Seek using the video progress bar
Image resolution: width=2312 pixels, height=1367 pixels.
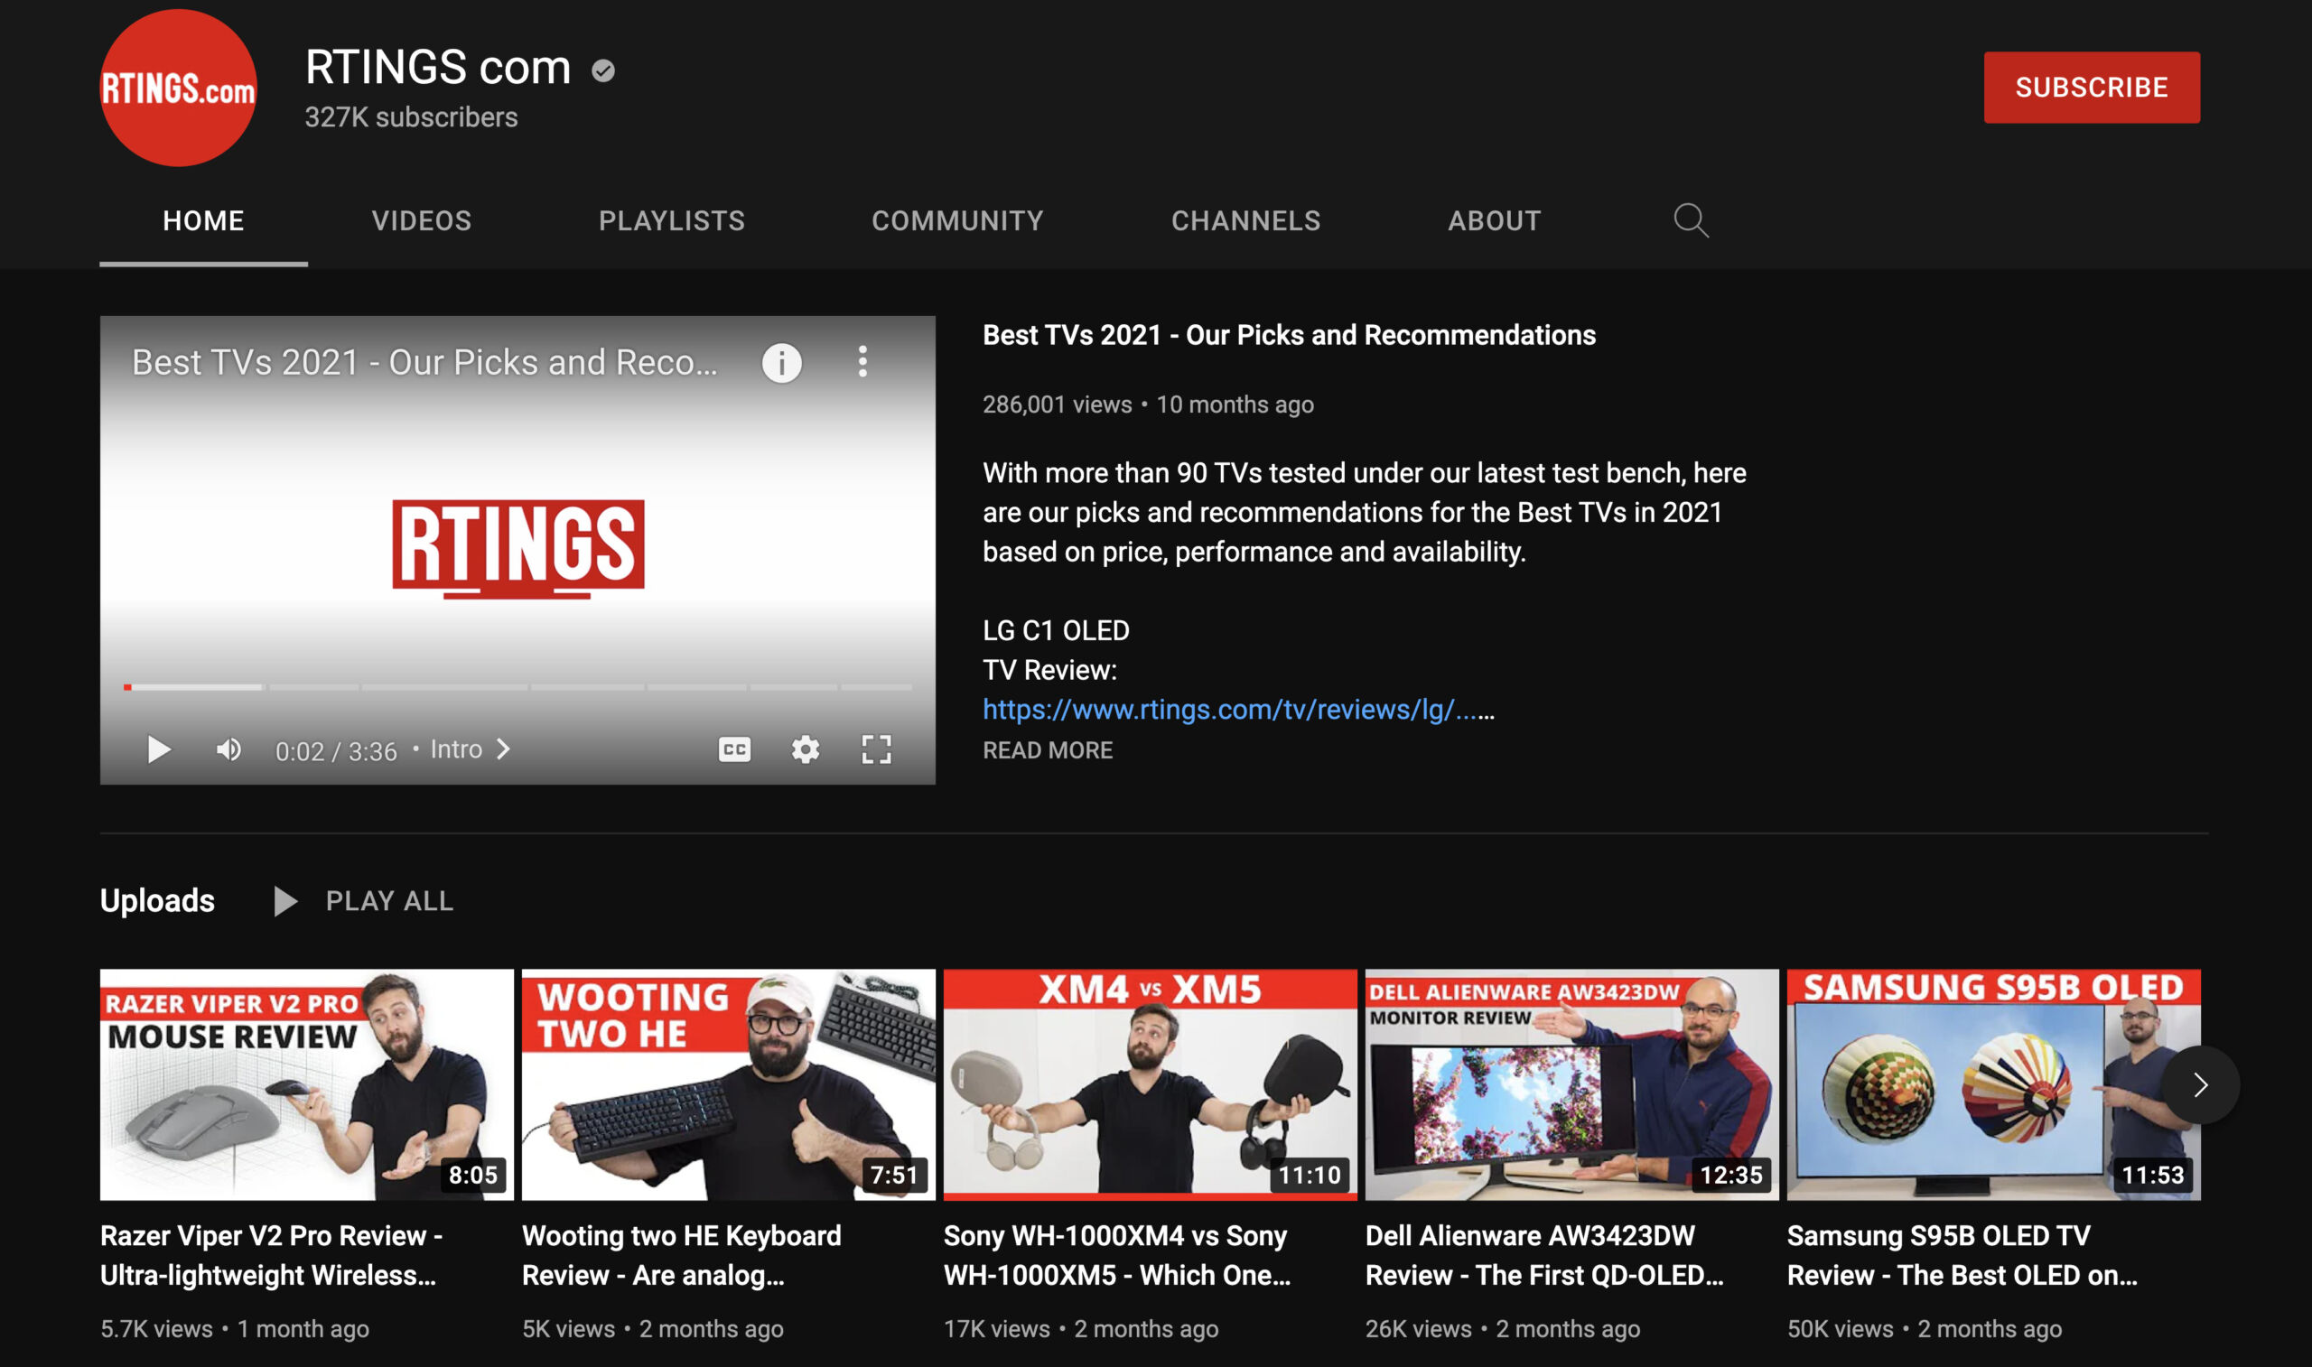(x=516, y=686)
